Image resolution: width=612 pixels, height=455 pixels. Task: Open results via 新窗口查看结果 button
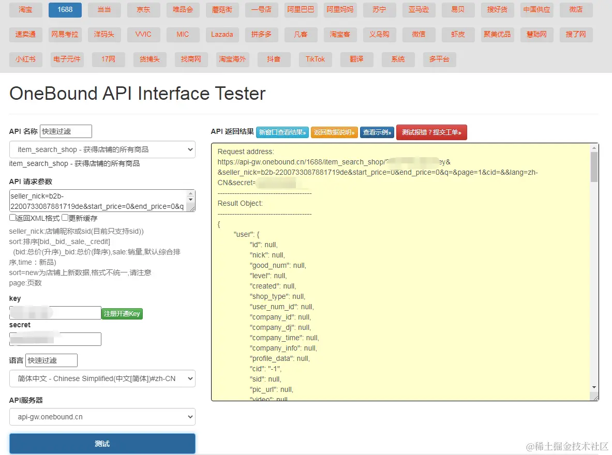point(282,132)
